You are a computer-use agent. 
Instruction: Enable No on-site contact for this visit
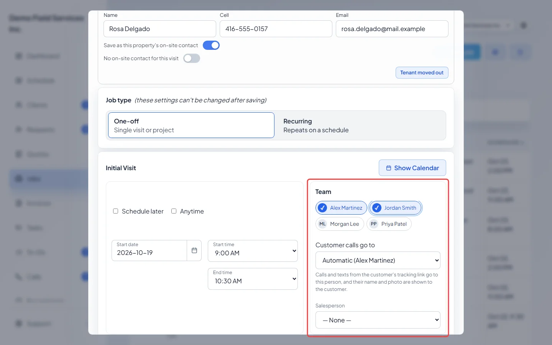point(192,58)
